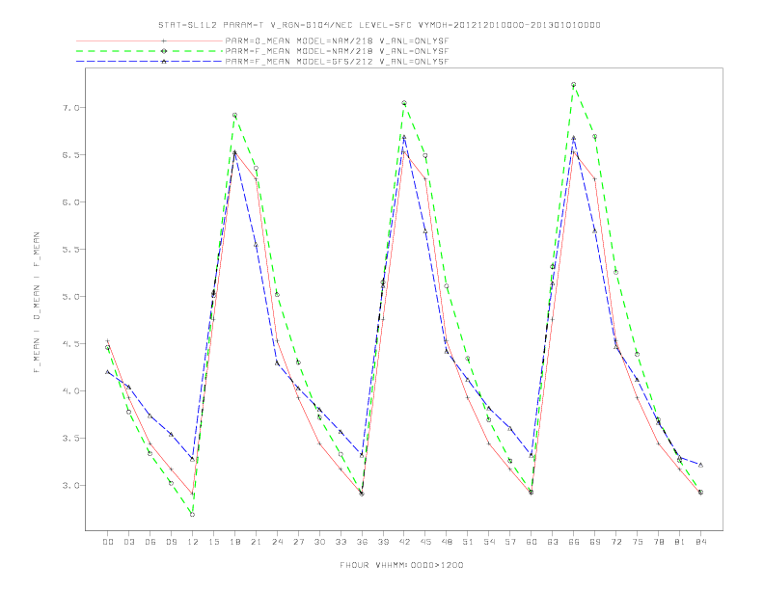
Task: Click the 72 forecast hour tick label
Action: coord(615,542)
